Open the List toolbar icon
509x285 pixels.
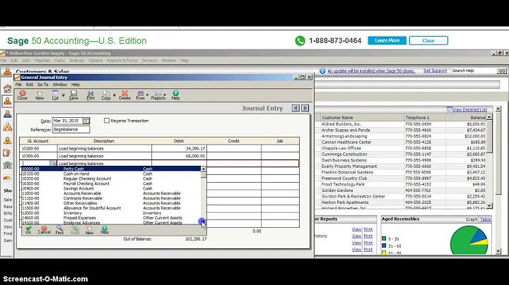click(x=55, y=95)
